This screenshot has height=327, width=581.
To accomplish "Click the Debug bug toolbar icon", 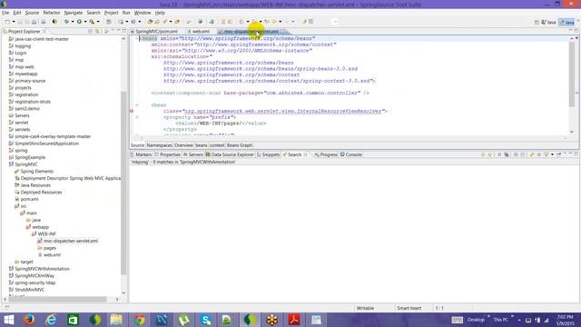I will pos(66,22).
